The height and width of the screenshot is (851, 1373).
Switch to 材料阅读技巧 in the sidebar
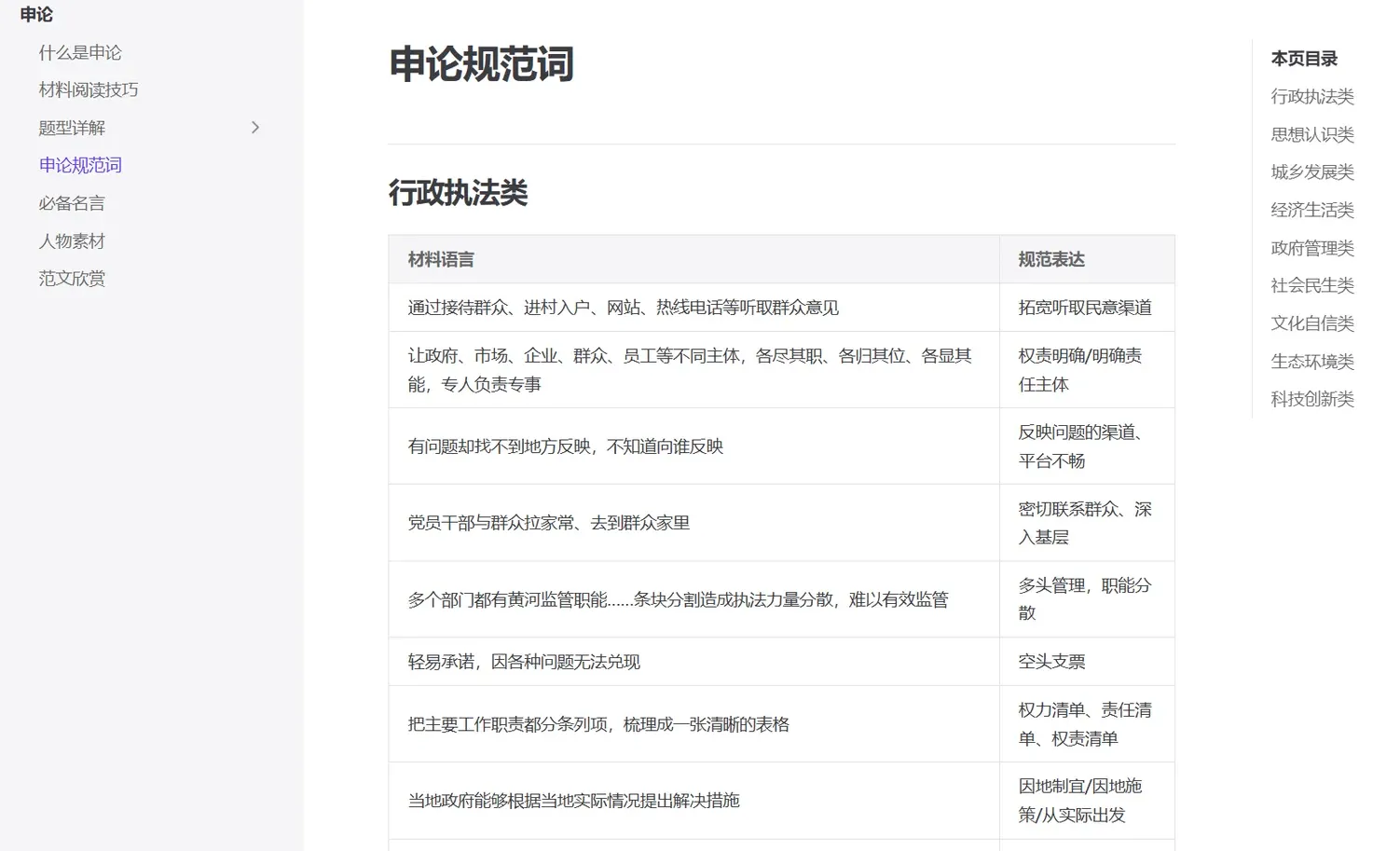(87, 89)
